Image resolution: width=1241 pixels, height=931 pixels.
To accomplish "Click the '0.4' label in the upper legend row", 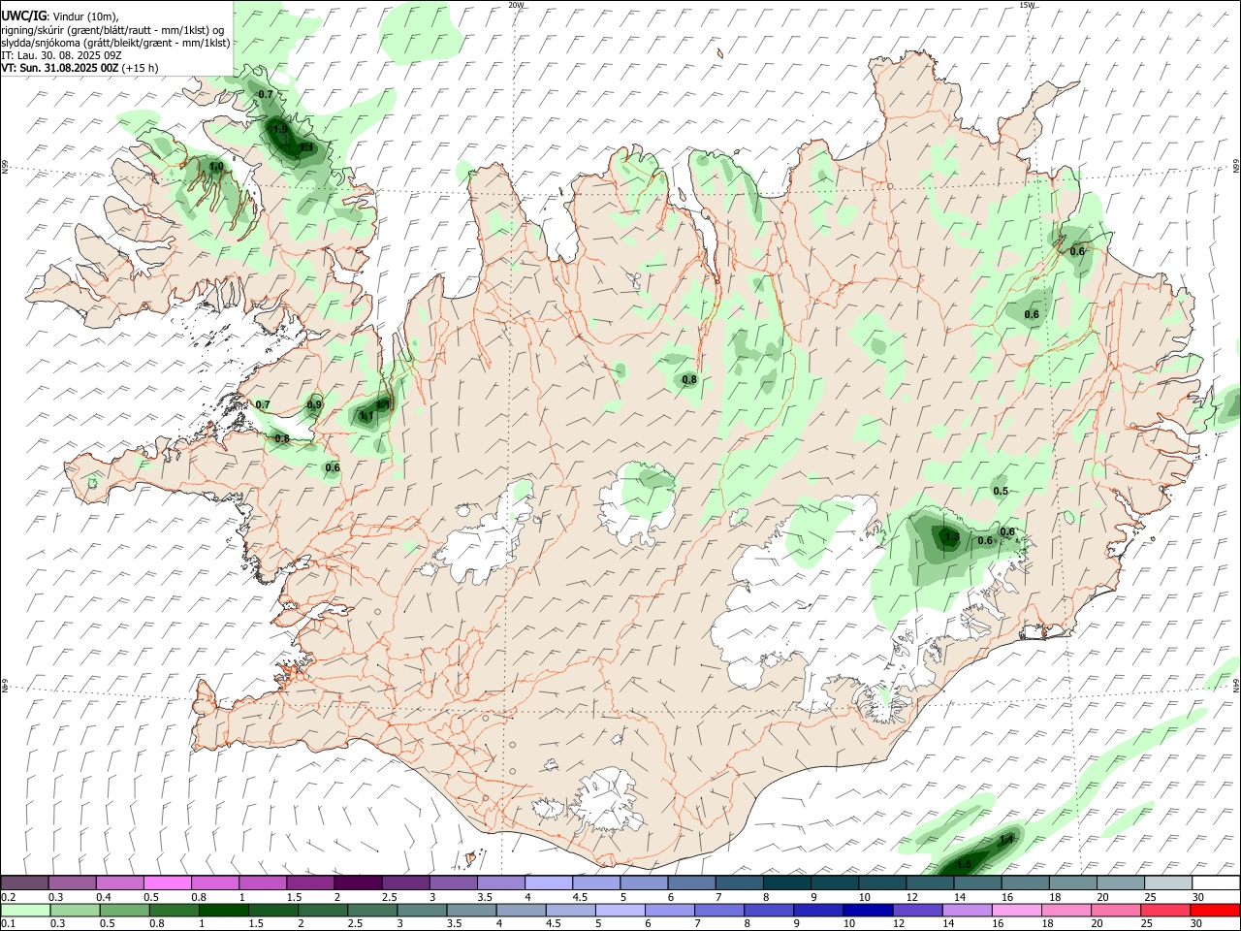I will 104,897.
